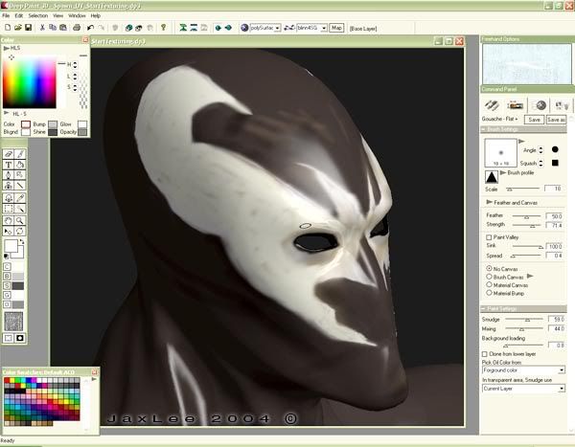This screenshot has height=447, width=575.
Task: Click the Color swatch in Color panel
Action: coord(26,124)
